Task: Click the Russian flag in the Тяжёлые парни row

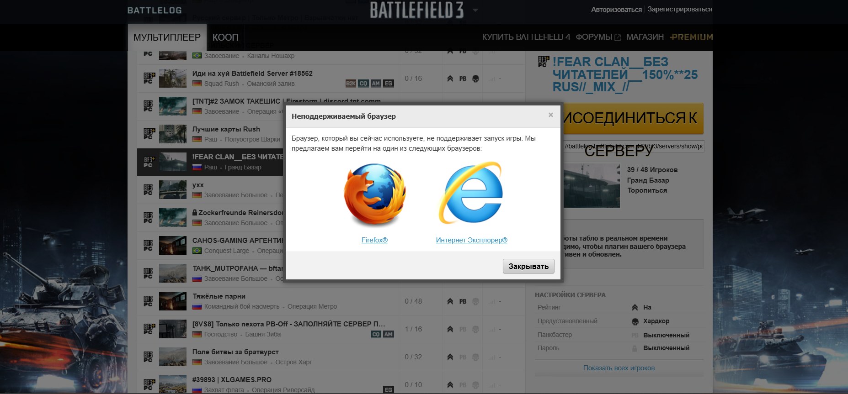Action: [197, 306]
